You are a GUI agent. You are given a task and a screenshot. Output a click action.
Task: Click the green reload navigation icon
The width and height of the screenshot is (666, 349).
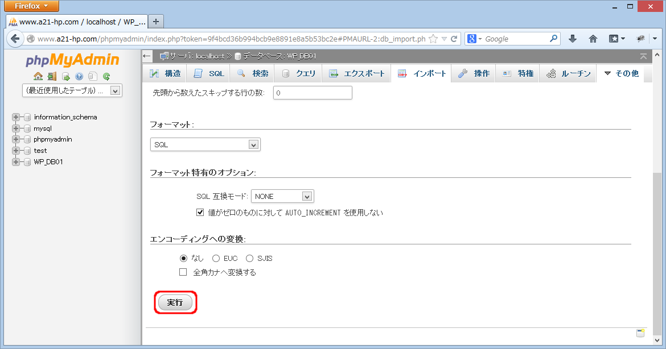106,76
